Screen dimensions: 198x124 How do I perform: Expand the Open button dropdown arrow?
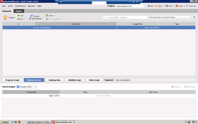click(x=164, y=6)
